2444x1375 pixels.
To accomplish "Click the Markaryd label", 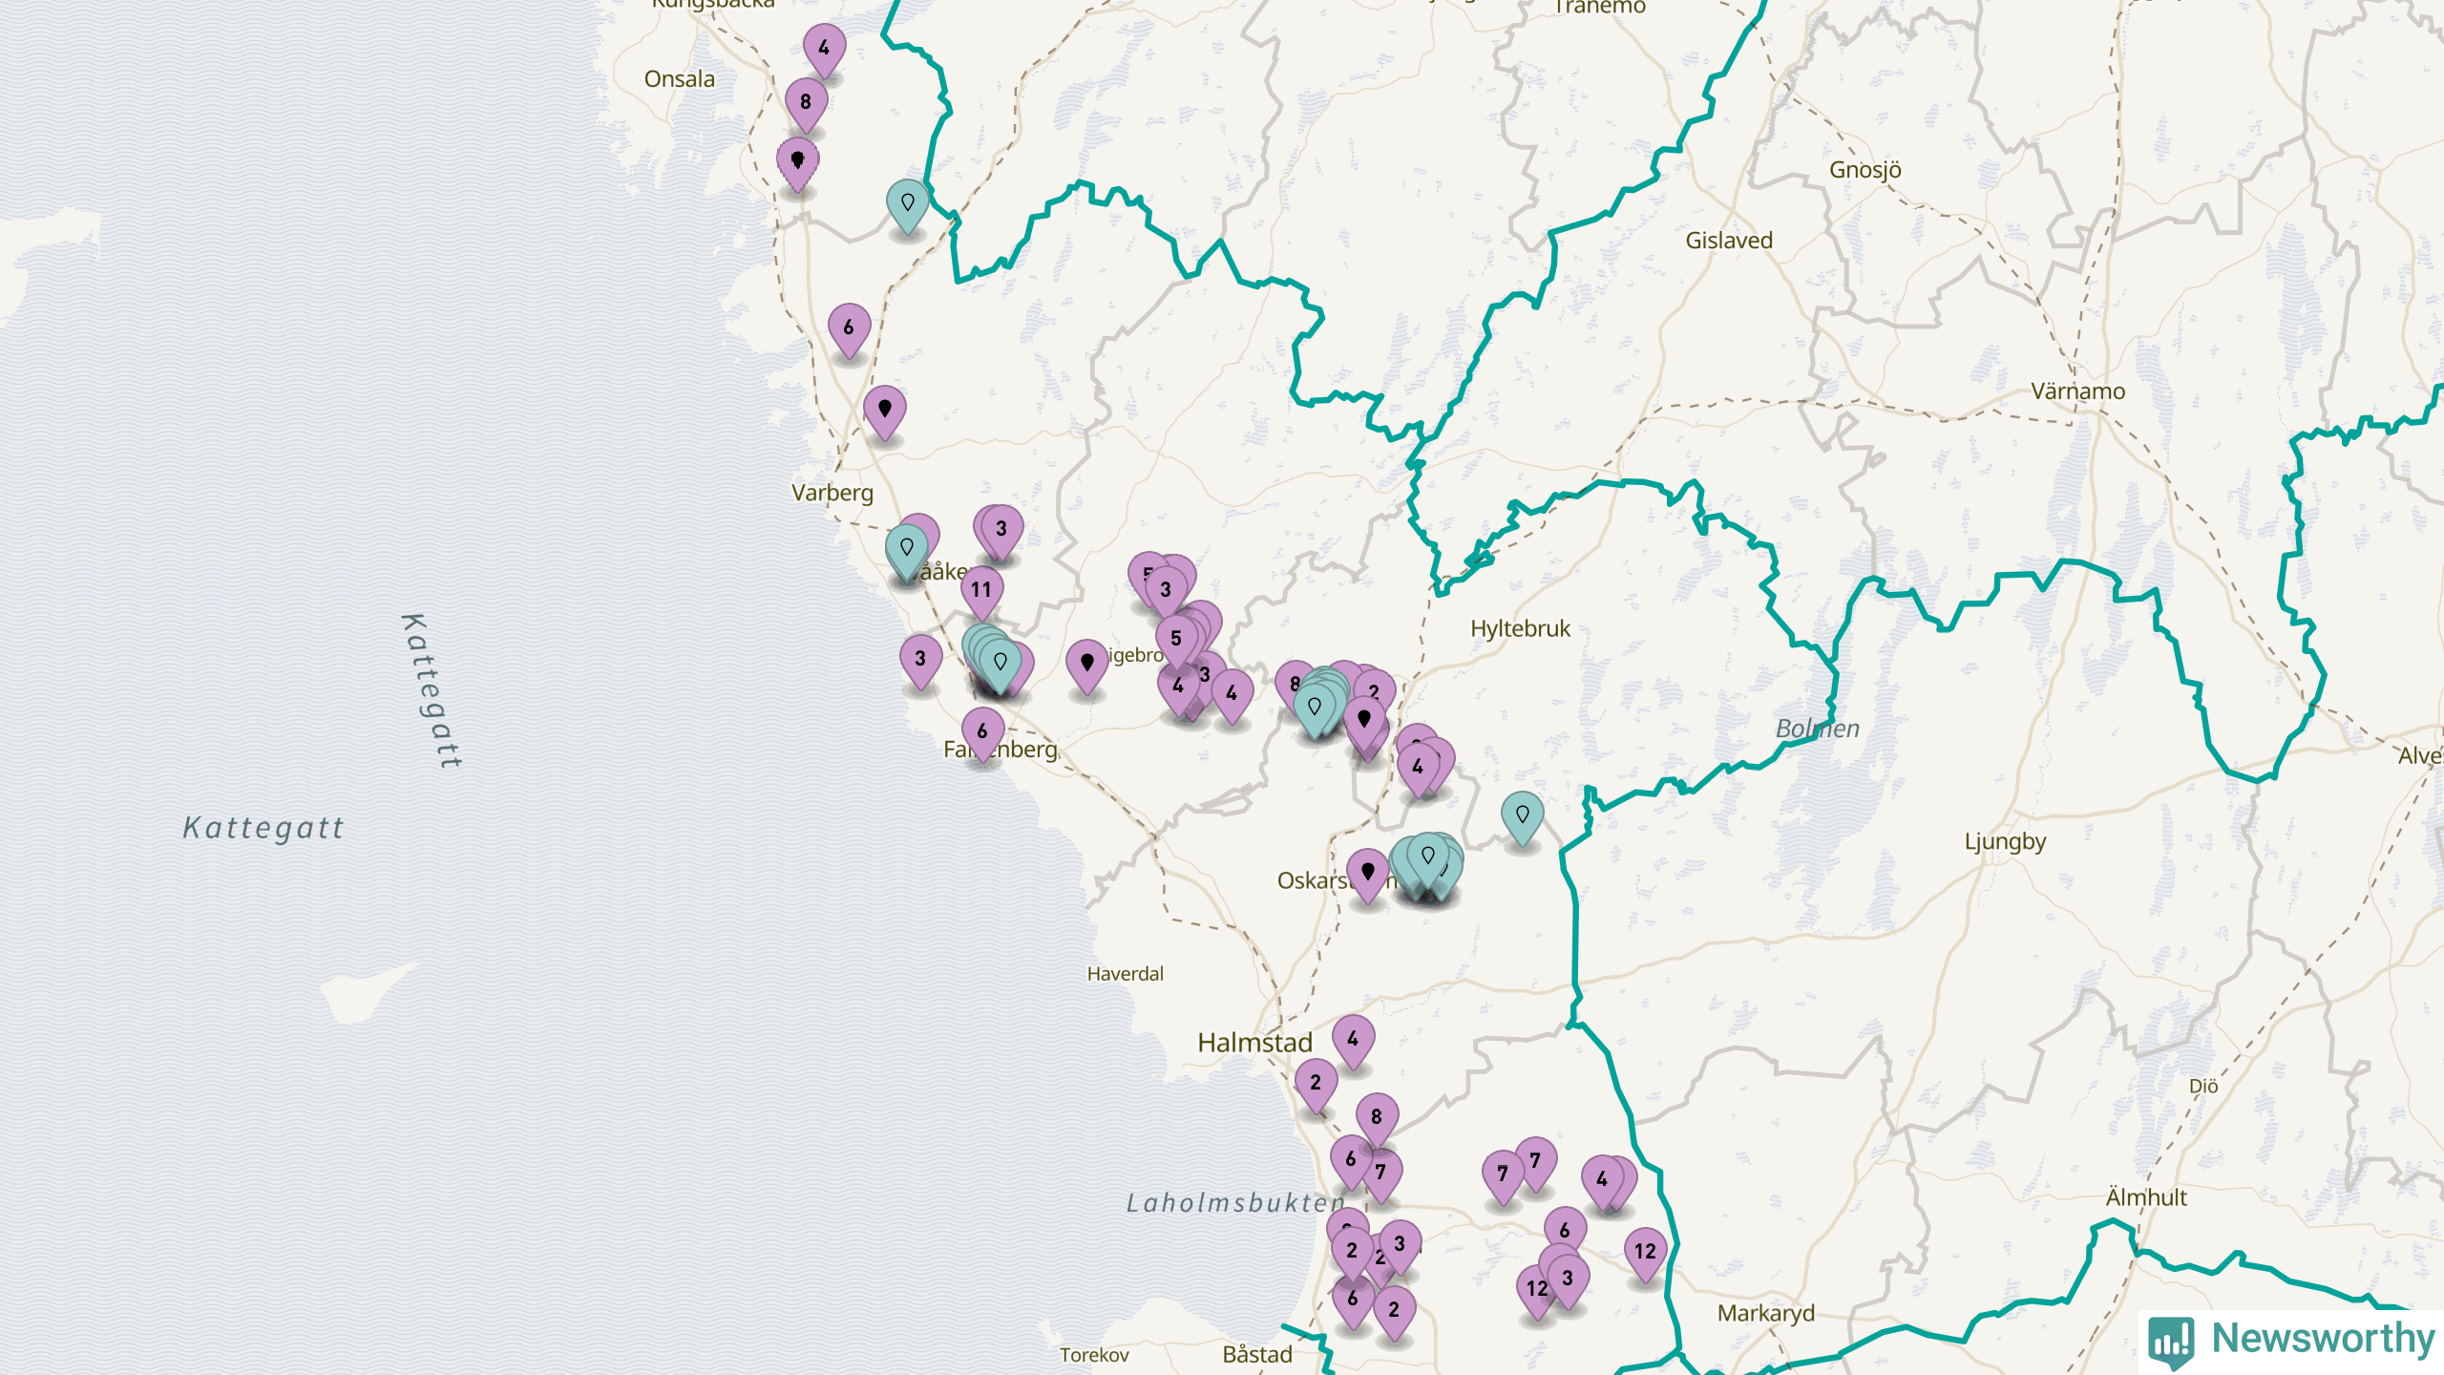I will pos(1766,1314).
